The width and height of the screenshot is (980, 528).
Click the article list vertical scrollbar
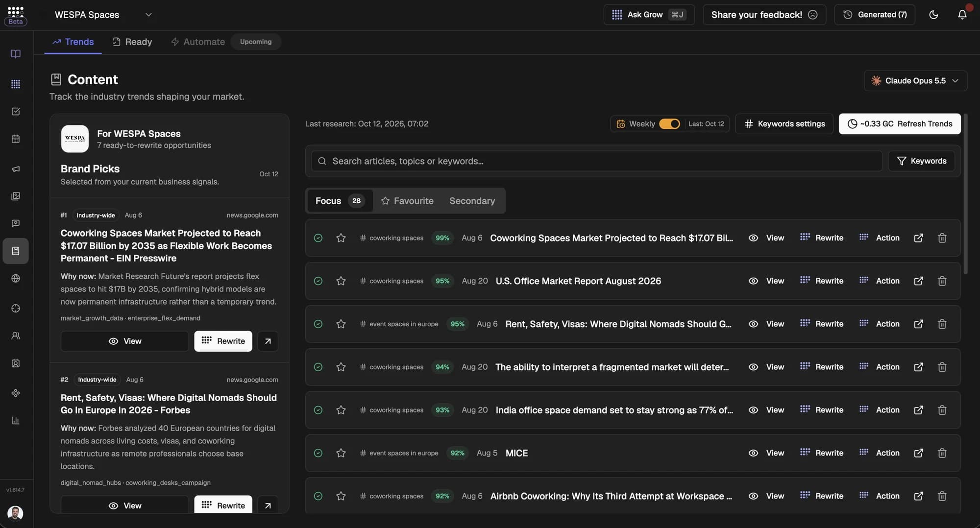click(965, 193)
